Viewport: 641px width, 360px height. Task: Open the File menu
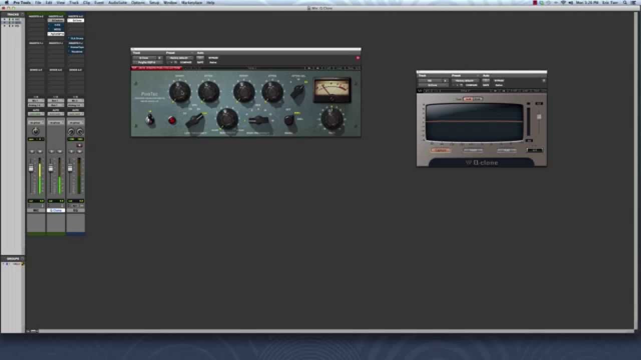[x=38, y=2]
